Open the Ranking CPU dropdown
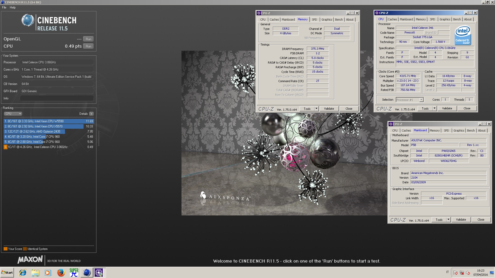This screenshot has height=278, width=495. click(x=13, y=114)
